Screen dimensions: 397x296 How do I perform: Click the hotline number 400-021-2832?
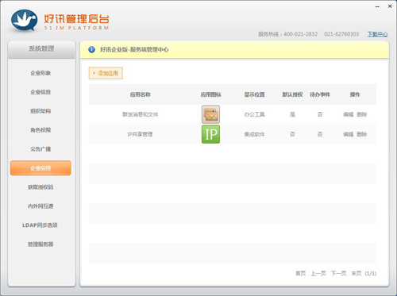coord(301,34)
